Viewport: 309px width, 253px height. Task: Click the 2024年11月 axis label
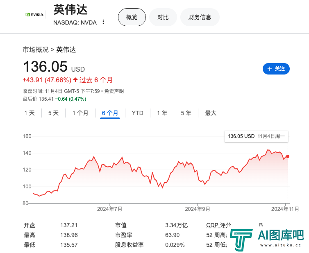click(x=285, y=209)
